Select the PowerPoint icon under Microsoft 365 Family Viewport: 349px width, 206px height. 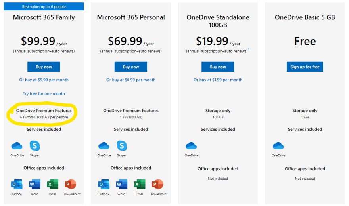(x=70, y=185)
